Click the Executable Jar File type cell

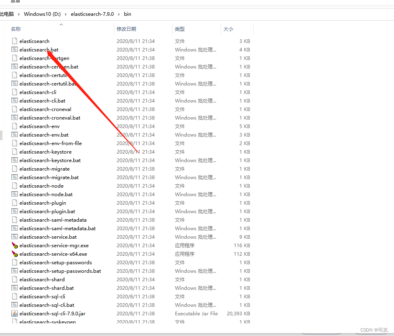pyautogui.click(x=196, y=314)
